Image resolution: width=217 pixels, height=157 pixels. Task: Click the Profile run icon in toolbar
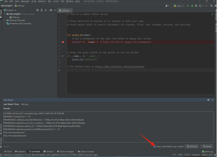click(x=200, y=6)
